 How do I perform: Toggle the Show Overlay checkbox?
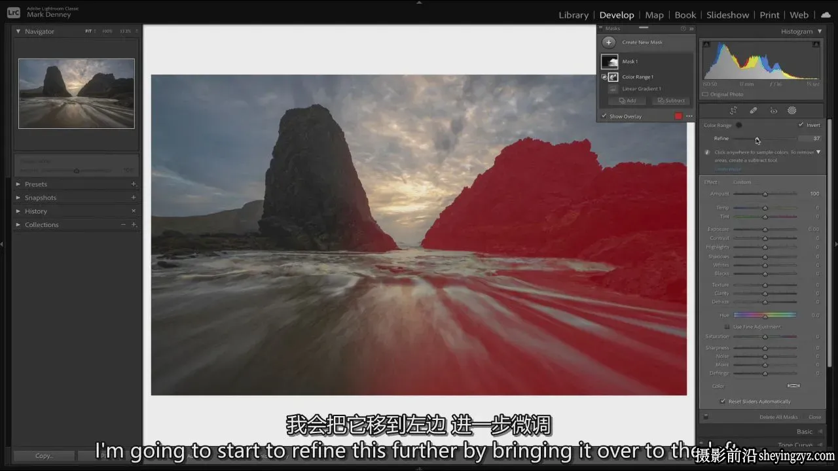click(604, 116)
